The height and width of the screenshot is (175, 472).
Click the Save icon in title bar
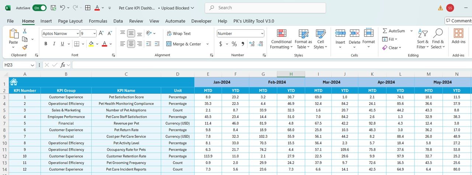pyautogui.click(x=53, y=8)
